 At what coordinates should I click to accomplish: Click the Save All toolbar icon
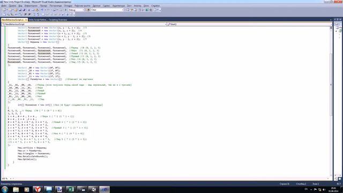click(x=24, y=10)
